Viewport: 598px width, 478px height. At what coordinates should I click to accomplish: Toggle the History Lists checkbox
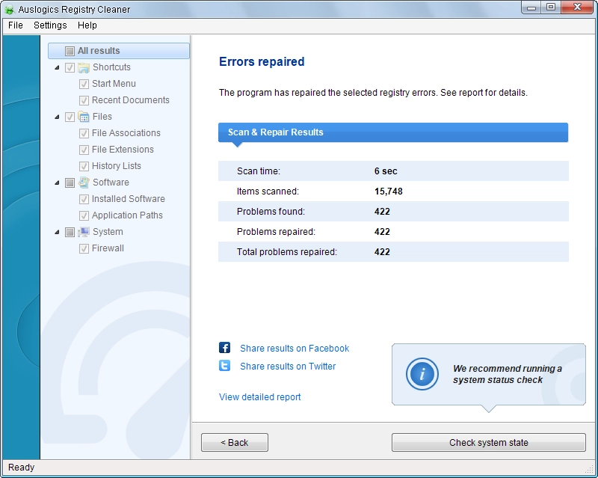click(84, 166)
